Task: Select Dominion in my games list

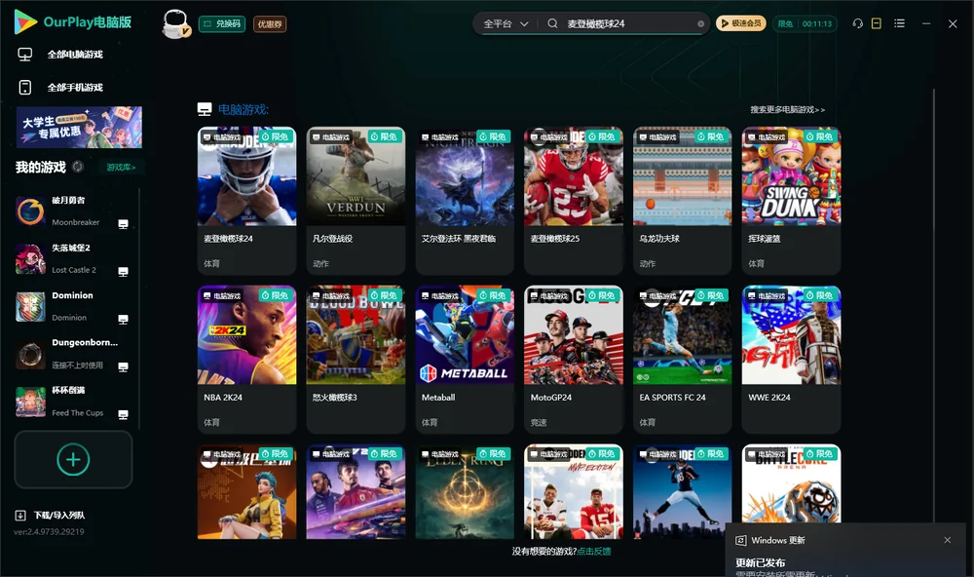Action: tap(73, 306)
